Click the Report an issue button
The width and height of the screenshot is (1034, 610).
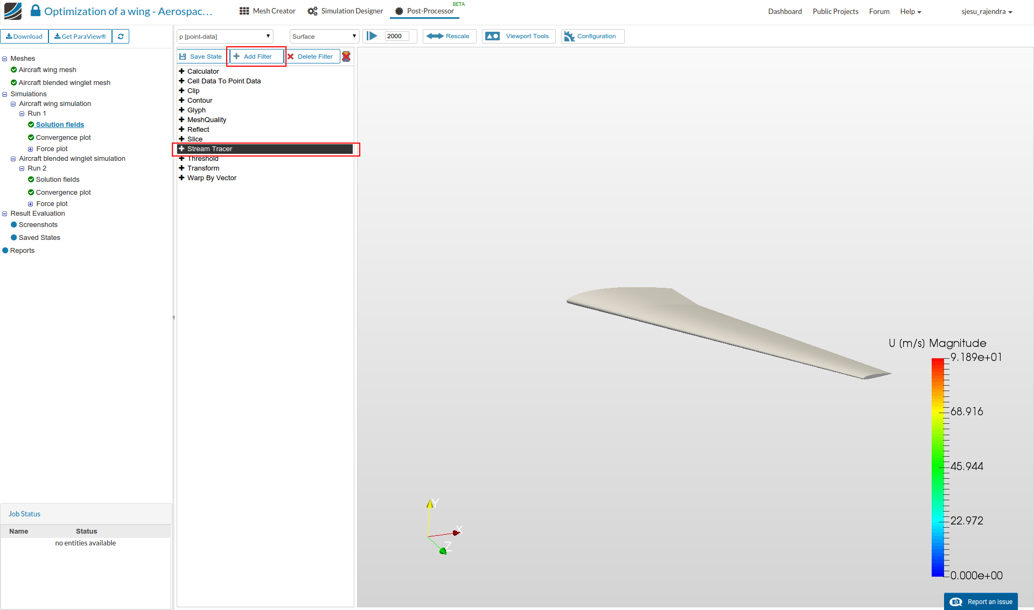click(981, 601)
